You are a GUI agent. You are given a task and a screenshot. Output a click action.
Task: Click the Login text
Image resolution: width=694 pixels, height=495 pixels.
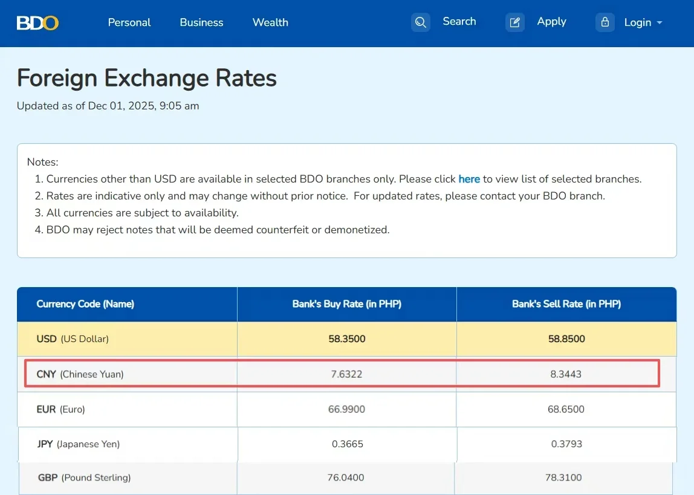coord(637,22)
